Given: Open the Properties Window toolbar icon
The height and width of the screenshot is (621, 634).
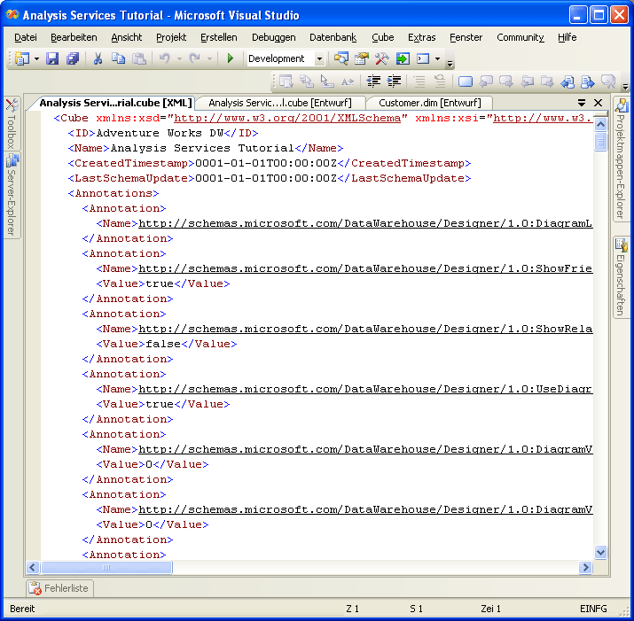Looking at the screenshot, I should (362, 58).
